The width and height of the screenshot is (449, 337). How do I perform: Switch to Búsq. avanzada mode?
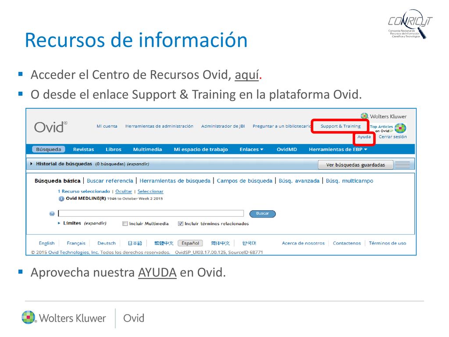pos(299,181)
